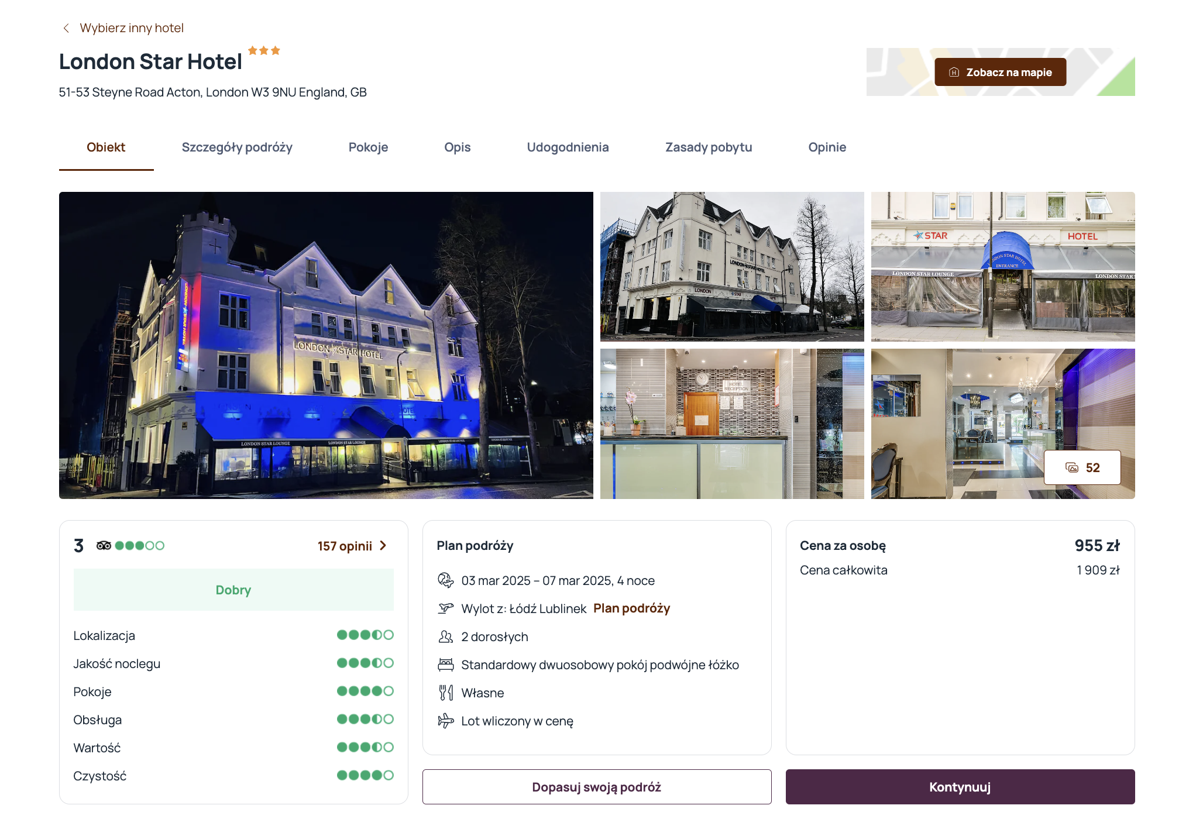Click the Obsługa rating bubbles
This screenshot has width=1196, height=819.
click(x=365, y=719)
